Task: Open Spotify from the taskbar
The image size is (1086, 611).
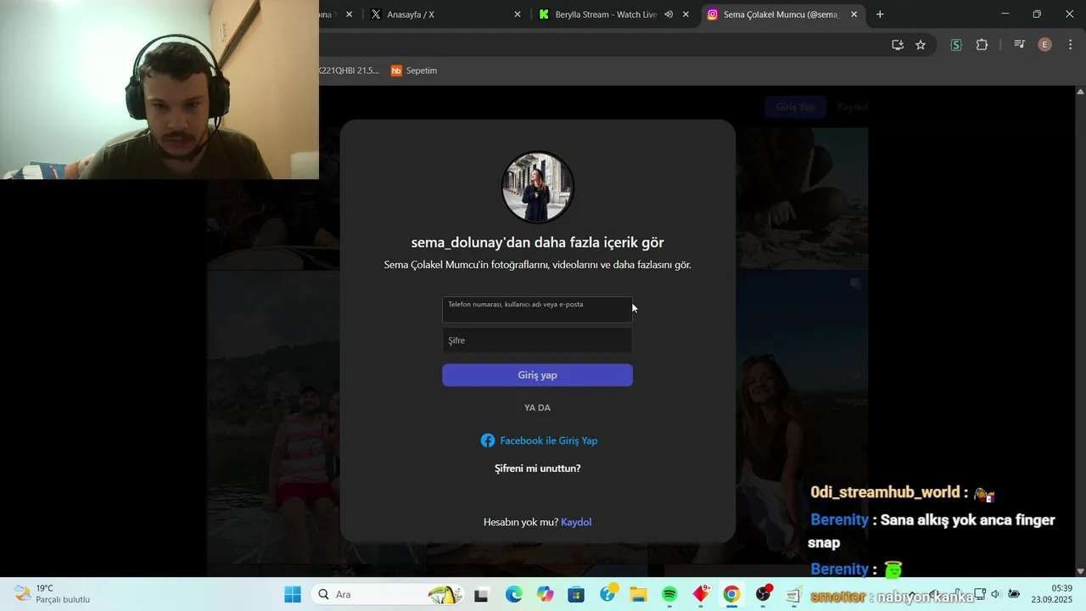Action: [669, 595]
